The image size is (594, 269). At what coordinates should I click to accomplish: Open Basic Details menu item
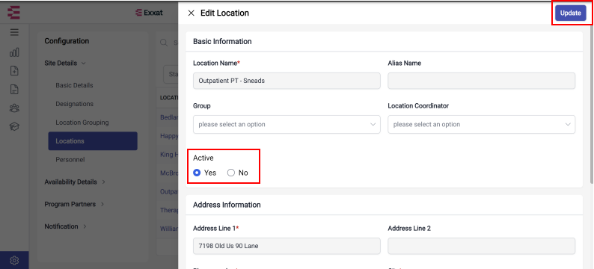coord(74,85)
